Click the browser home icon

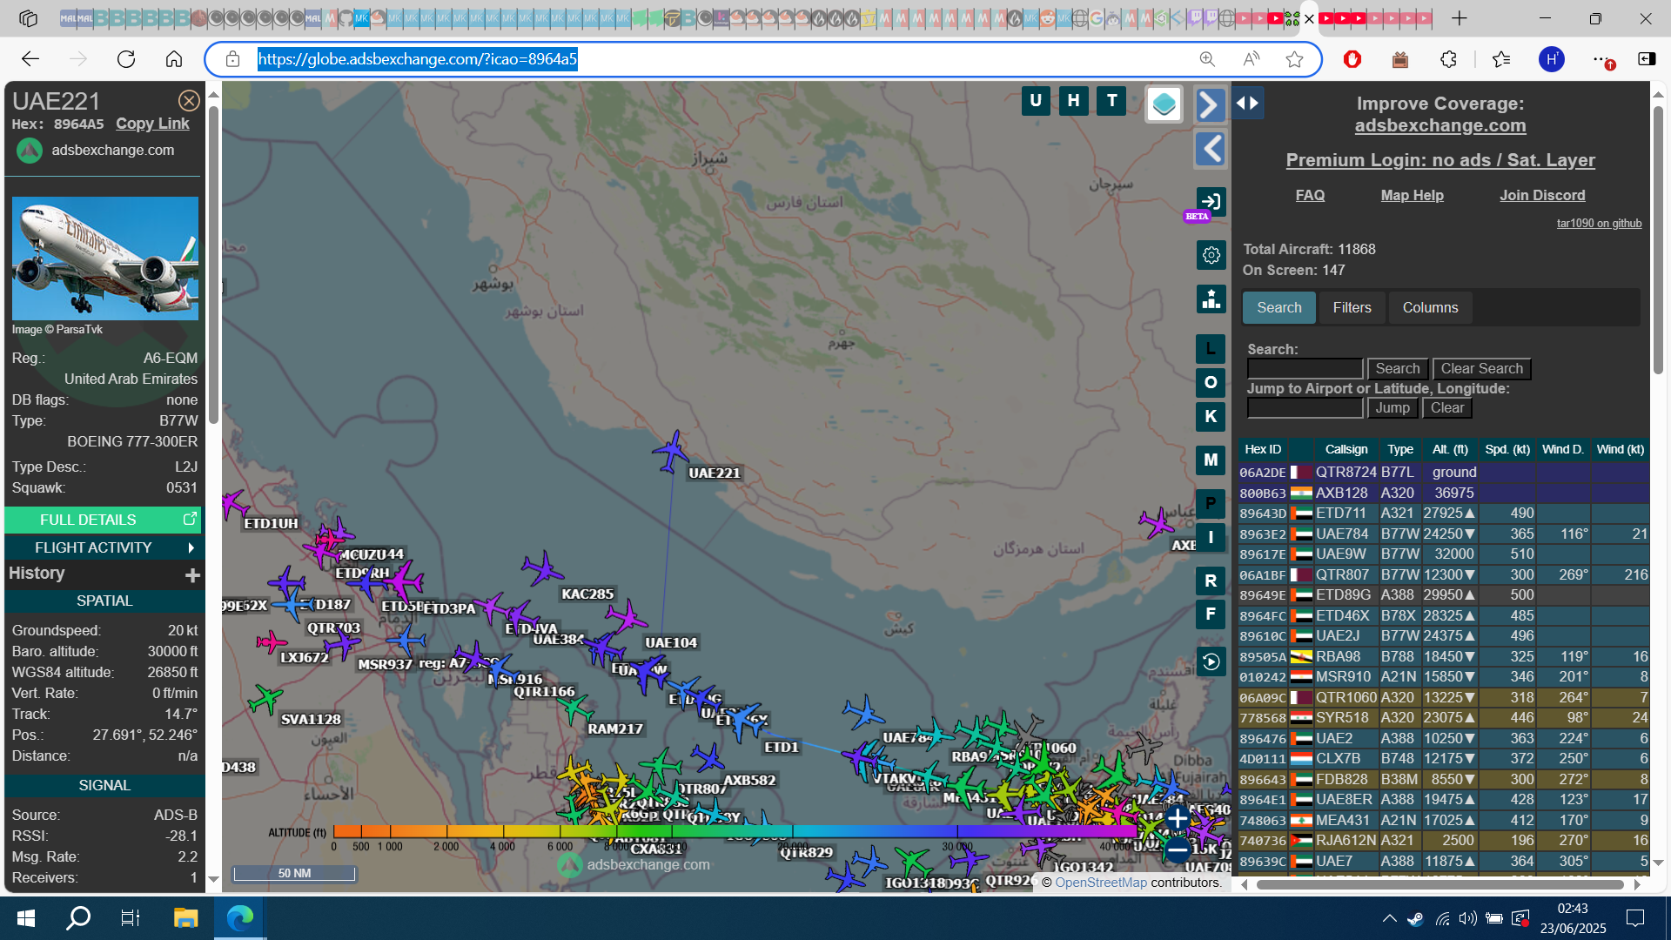coord(174,59)
